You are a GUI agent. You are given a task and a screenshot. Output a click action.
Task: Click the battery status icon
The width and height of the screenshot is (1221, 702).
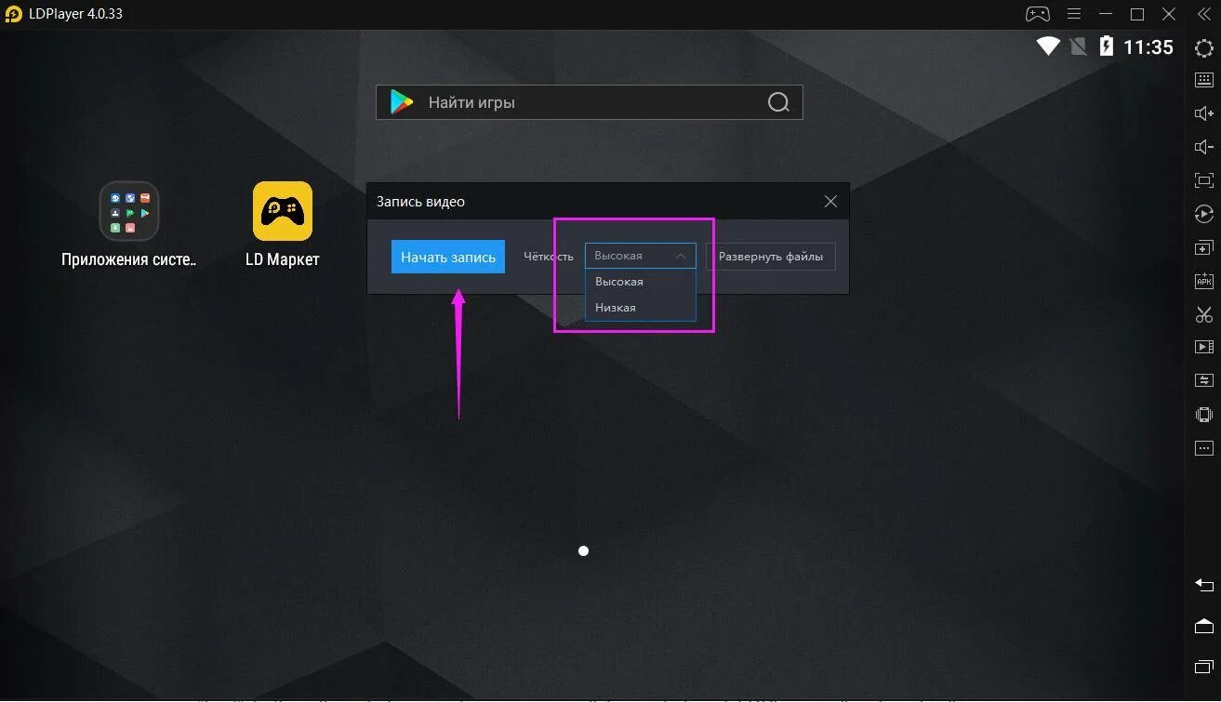tap(1107, 46)
